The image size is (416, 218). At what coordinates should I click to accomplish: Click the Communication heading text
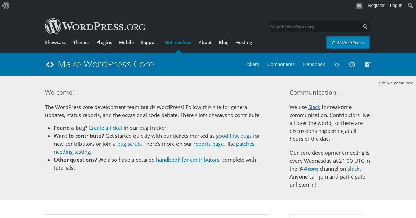tap(313, 92)
